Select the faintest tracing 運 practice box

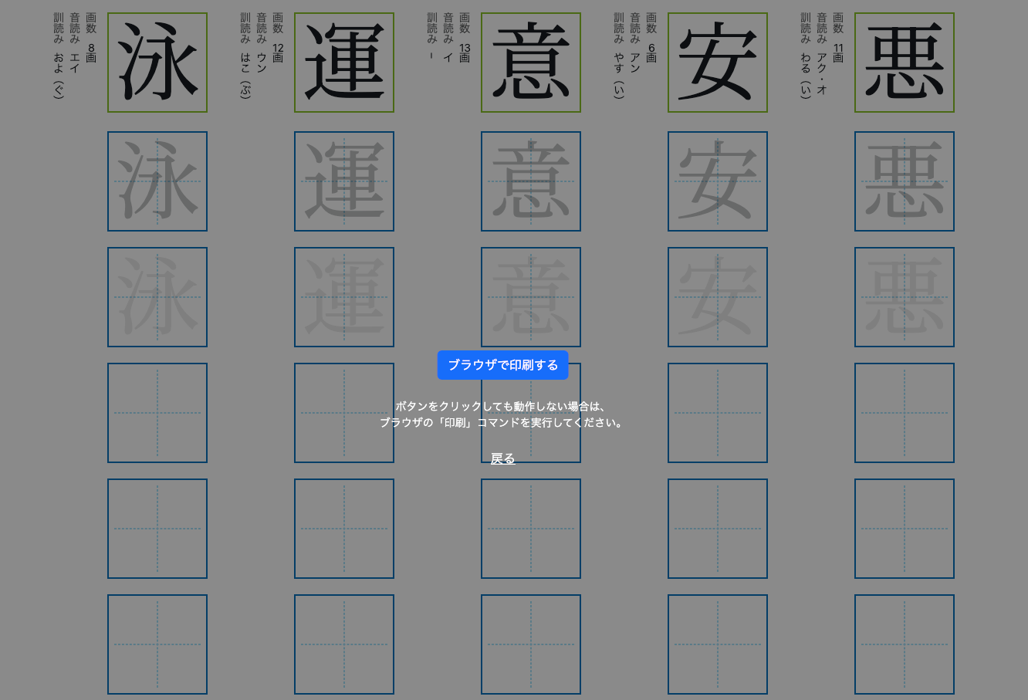(344, 297)
